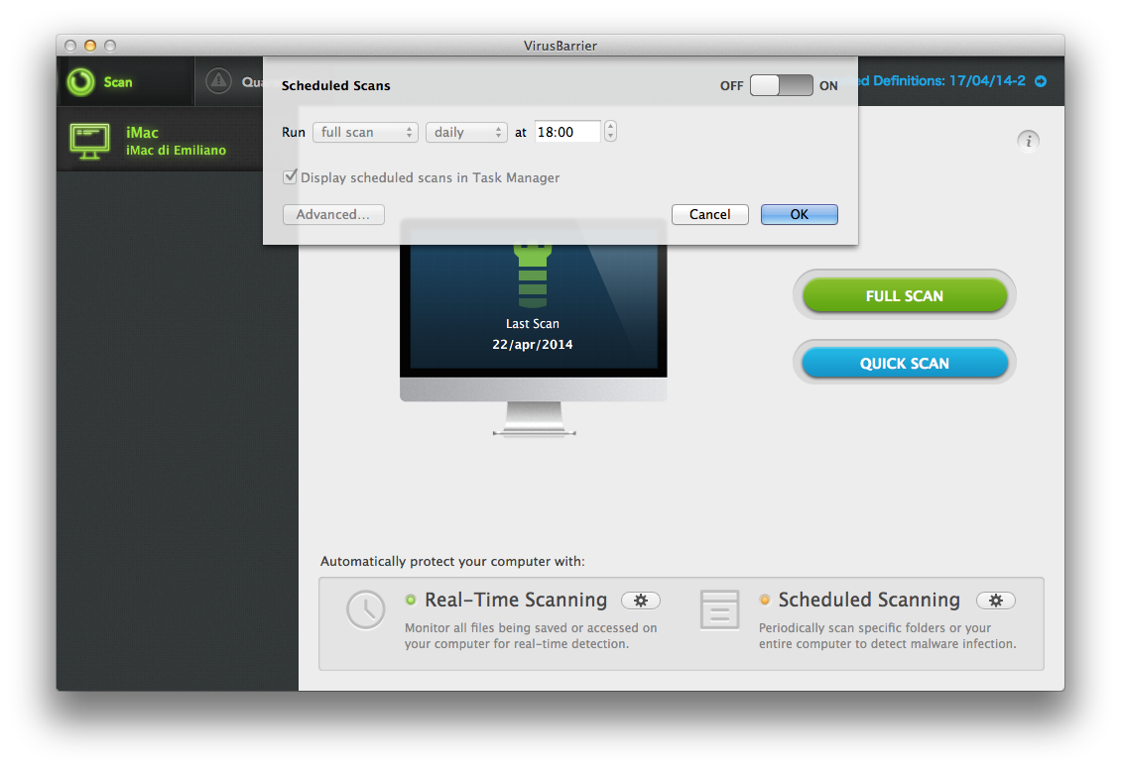Cancel the Scheduled Scans dialog
Viewport: 1121px width, 769px height.
[710, 215]
